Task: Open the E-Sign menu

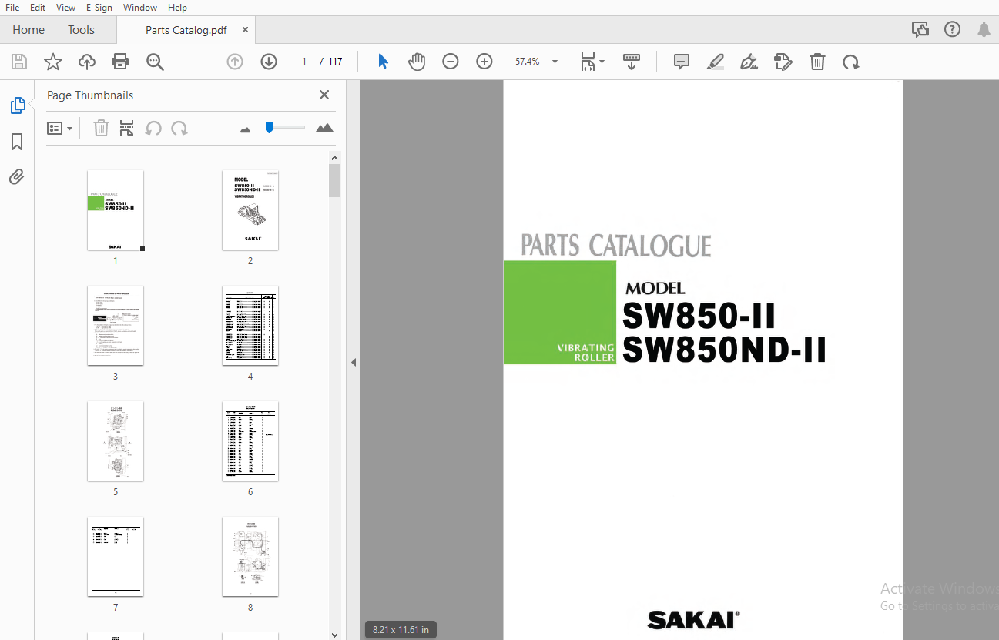Action: click(x=99, y=7)
